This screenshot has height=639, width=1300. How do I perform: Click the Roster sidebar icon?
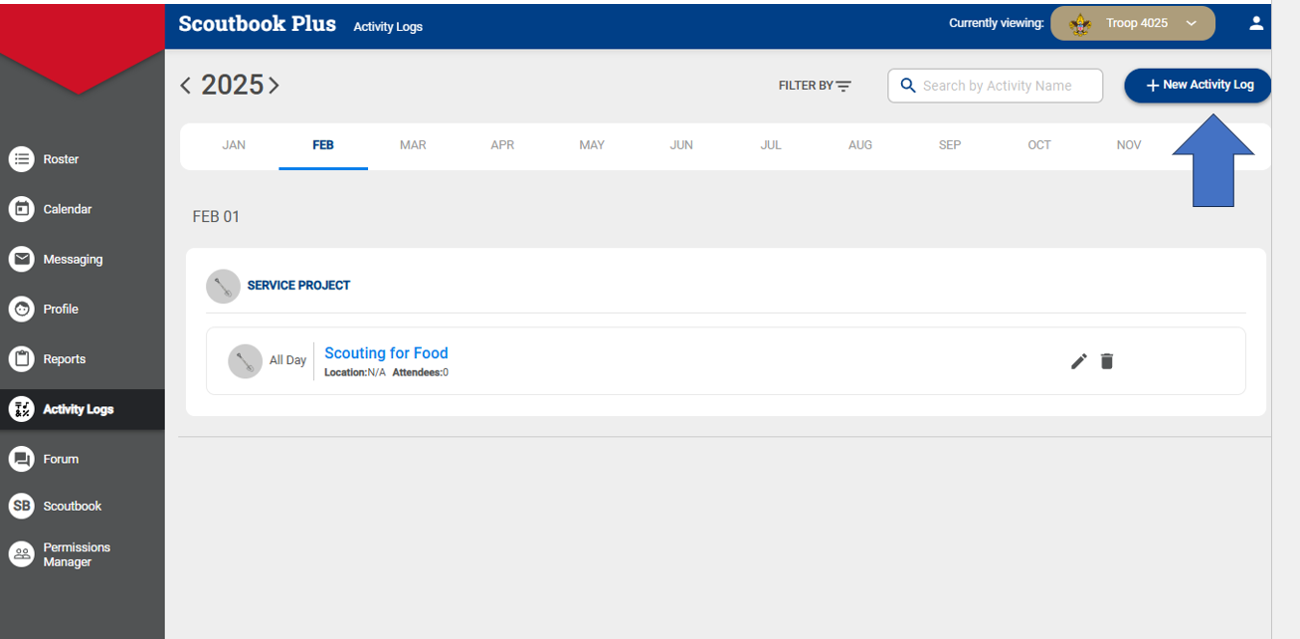(x=21, y=159)
